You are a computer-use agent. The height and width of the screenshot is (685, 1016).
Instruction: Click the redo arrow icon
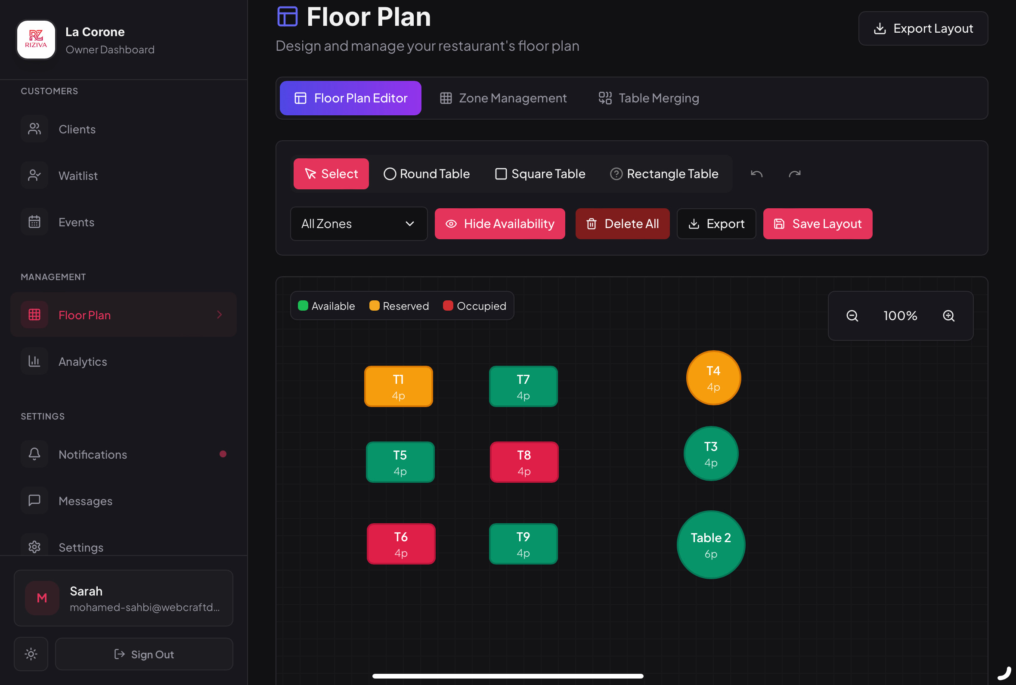(x=794, y=173)
